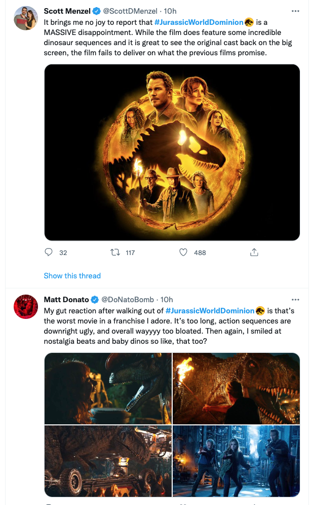Open the @DoNatoBomb handle link

coord(128,300)
